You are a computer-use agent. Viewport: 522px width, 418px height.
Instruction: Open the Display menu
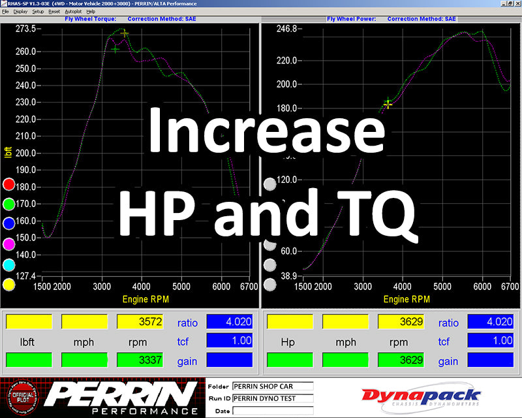(20, 12)
